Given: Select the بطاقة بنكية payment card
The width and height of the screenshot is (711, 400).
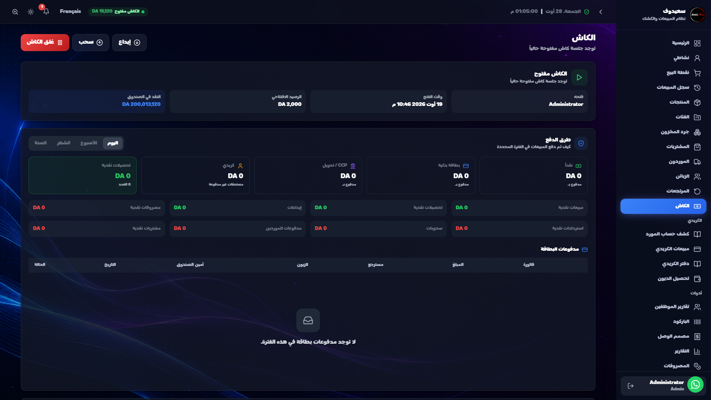Looking at the screenshot, I should pyautogui.click(x=420, y=175).
